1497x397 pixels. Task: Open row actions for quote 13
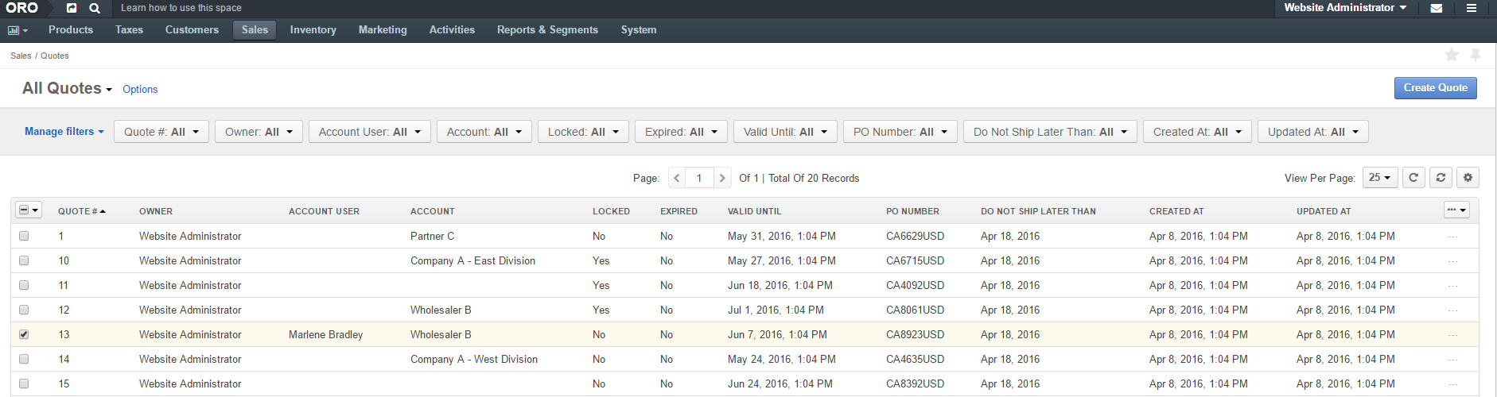(1453, 335)
